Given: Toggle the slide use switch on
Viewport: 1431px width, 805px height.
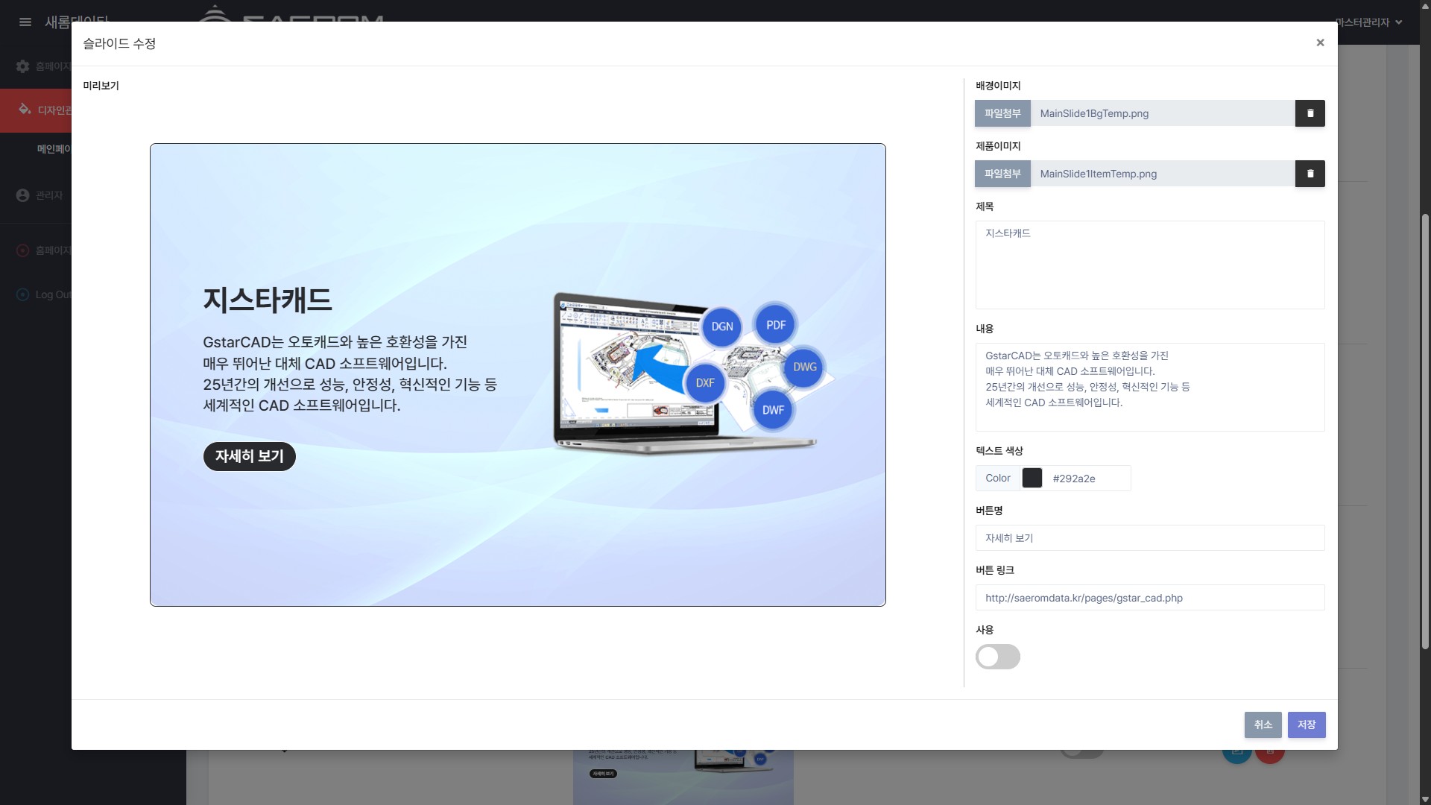Looking at the screenshot, I should 997,657.
